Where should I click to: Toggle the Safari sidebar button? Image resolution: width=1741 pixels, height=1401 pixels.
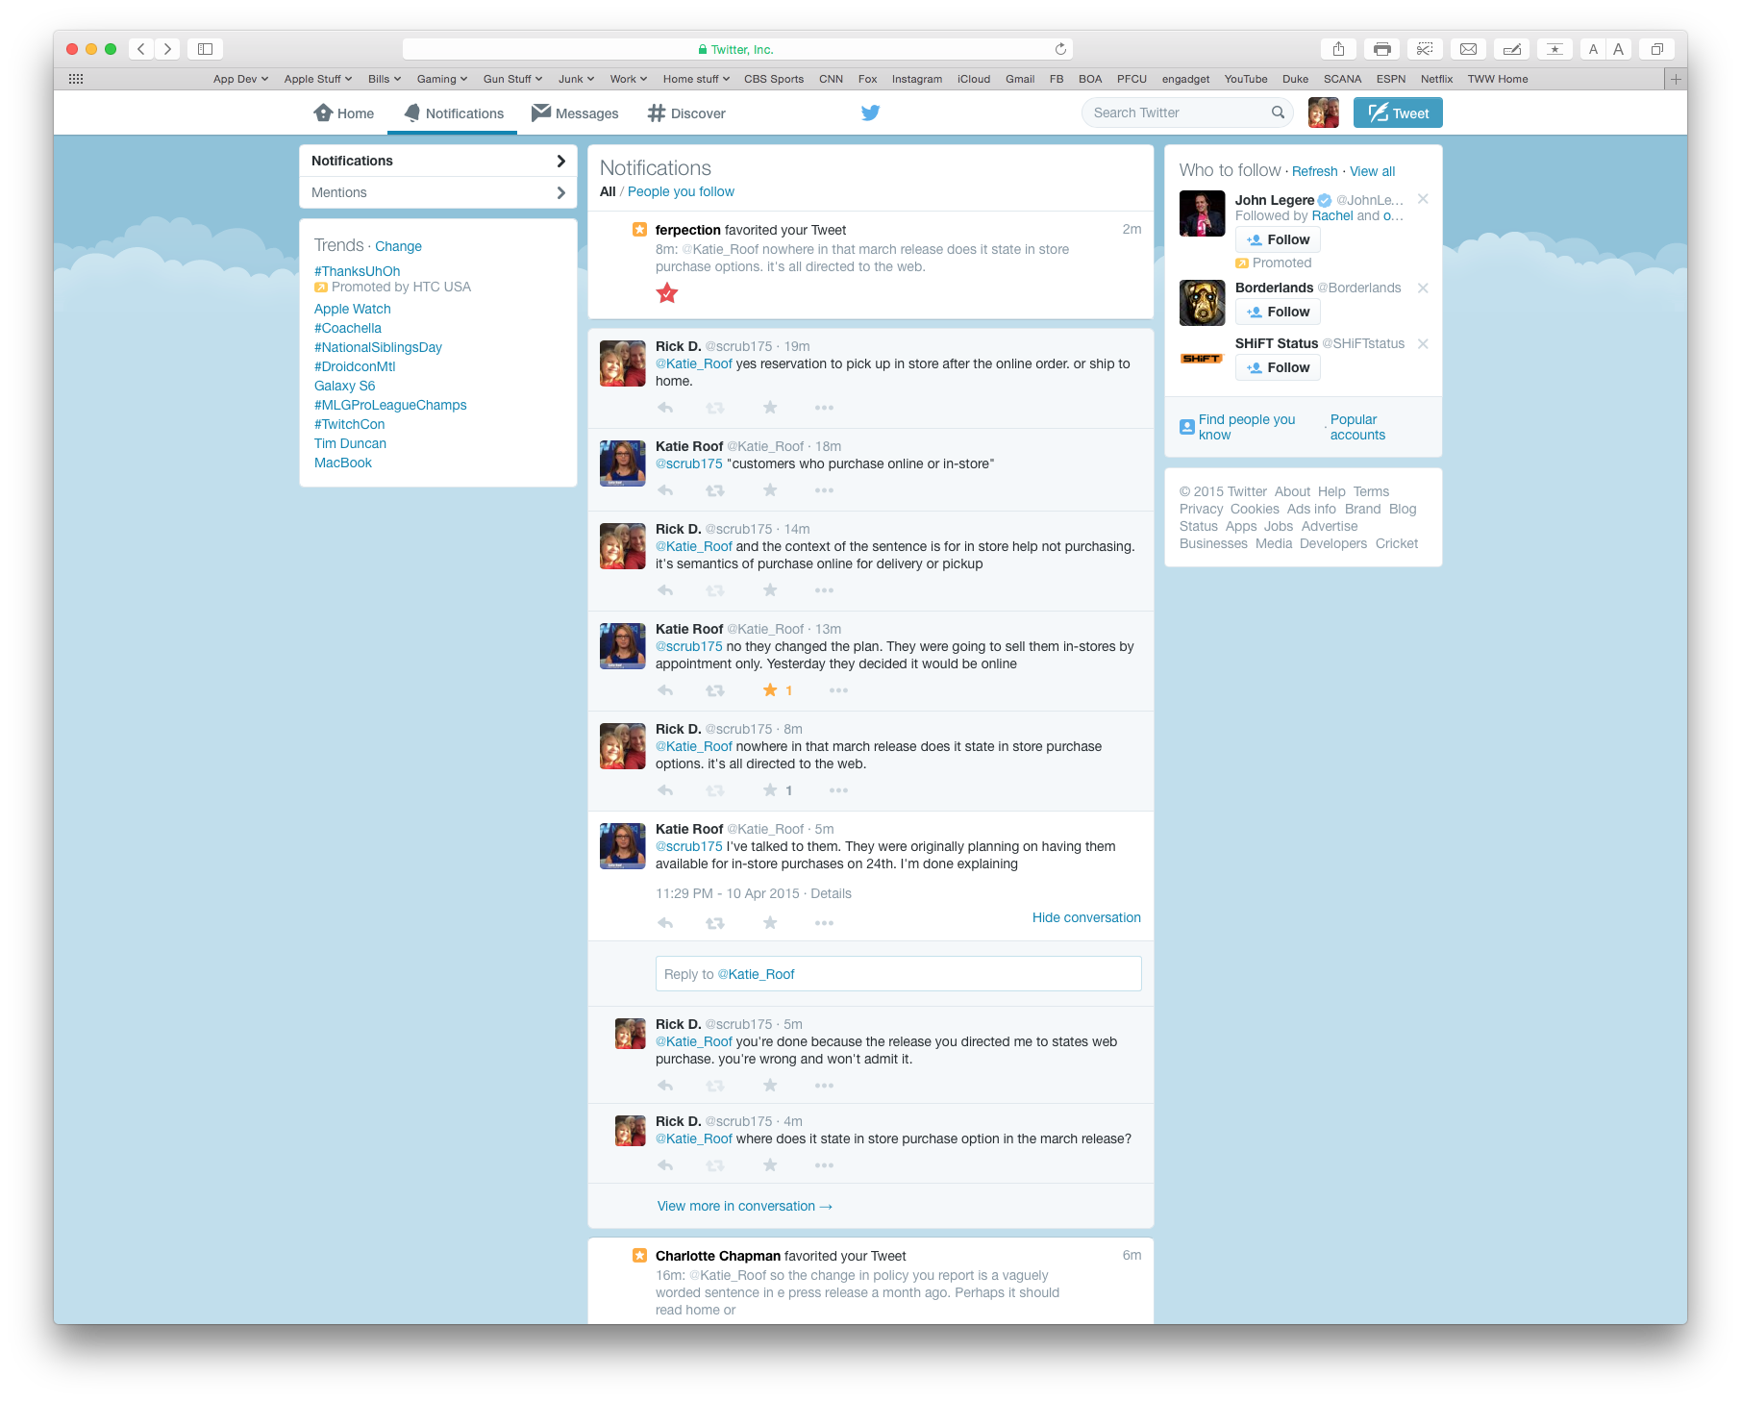coord(205,49)
